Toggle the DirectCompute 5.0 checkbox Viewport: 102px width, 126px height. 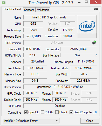coord(71,112)
